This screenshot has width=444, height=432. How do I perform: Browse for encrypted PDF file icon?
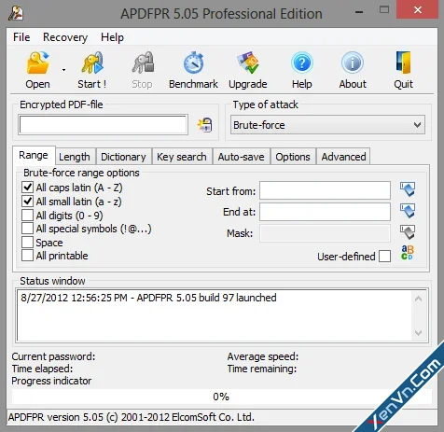tap(205, 125)
